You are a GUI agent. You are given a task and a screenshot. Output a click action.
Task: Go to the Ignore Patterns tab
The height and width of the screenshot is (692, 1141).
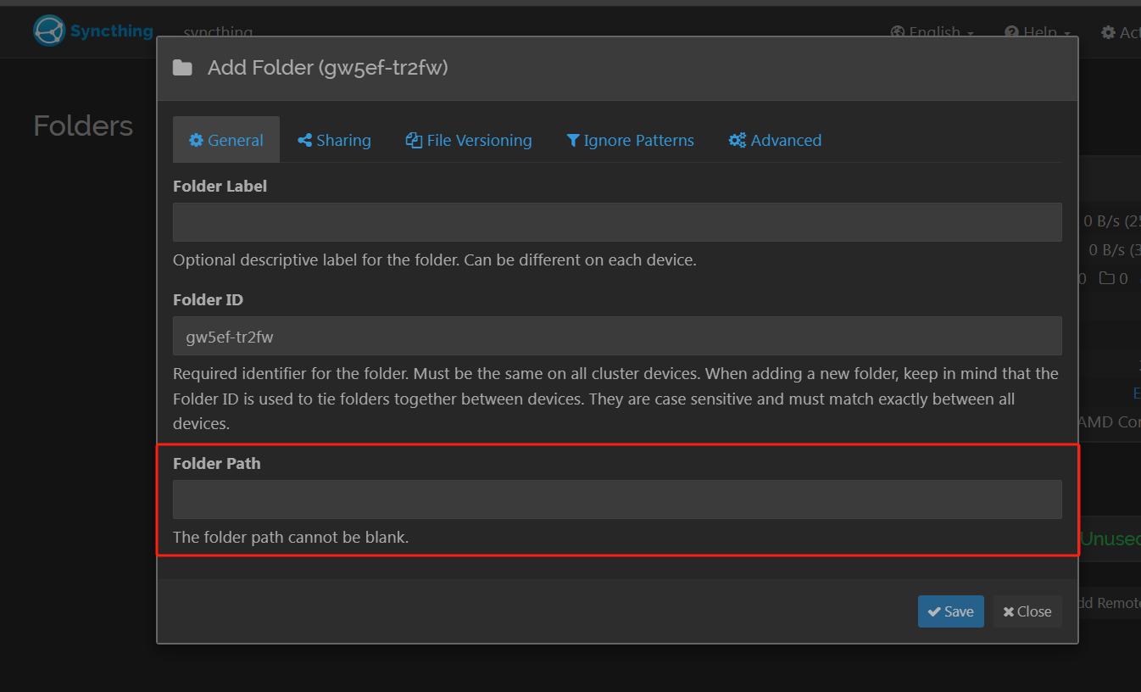pos(630,140)
